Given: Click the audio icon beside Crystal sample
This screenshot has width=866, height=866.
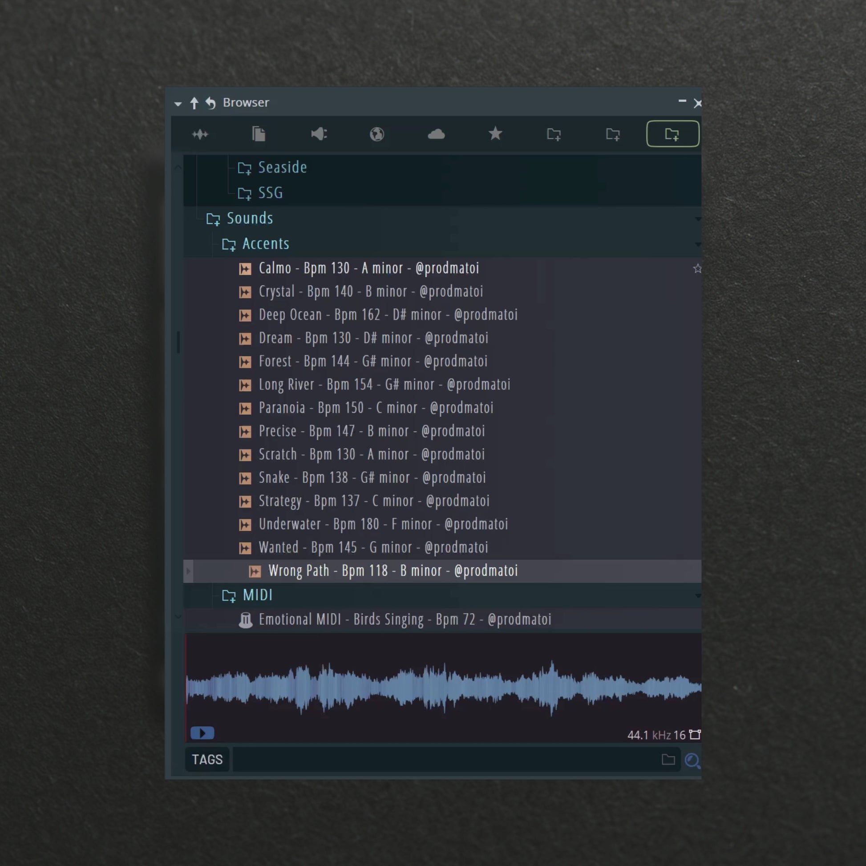Looking at the screenshot, I should point(245,292).
